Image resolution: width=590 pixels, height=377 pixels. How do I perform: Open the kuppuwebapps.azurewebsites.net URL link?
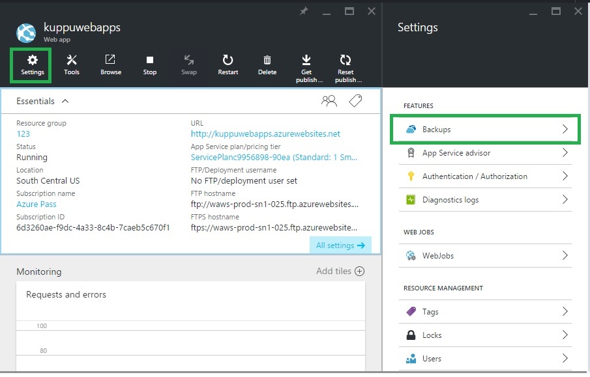[x=265, y=134]
